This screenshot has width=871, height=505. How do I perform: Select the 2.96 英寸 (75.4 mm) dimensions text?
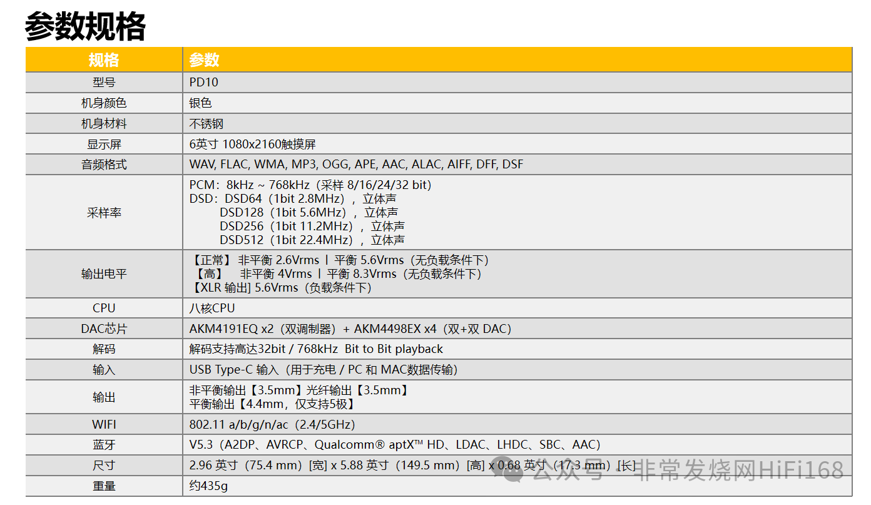(x=413, y=466)
